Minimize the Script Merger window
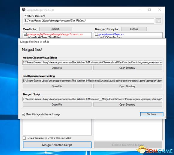This screenshot has width=174, height=155. click(x=139, y=10)
